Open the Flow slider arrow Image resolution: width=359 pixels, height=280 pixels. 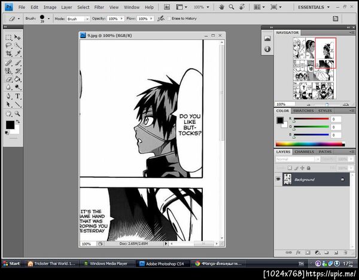(151, 19)
